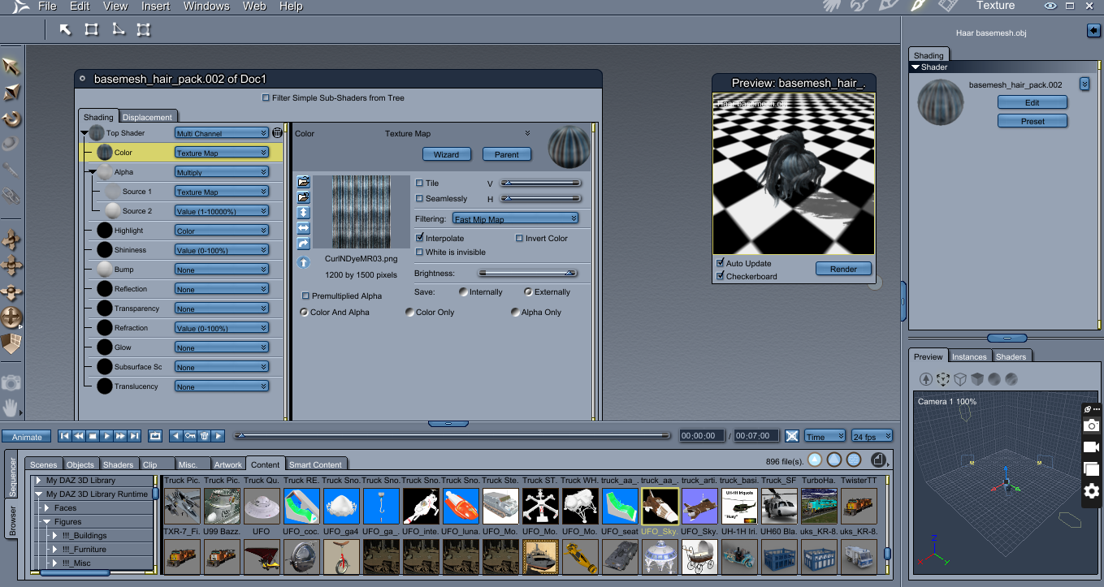1104x587 pixels.
Task: Click the first open-file icon beside texture
Action: (x=304, y=182)
